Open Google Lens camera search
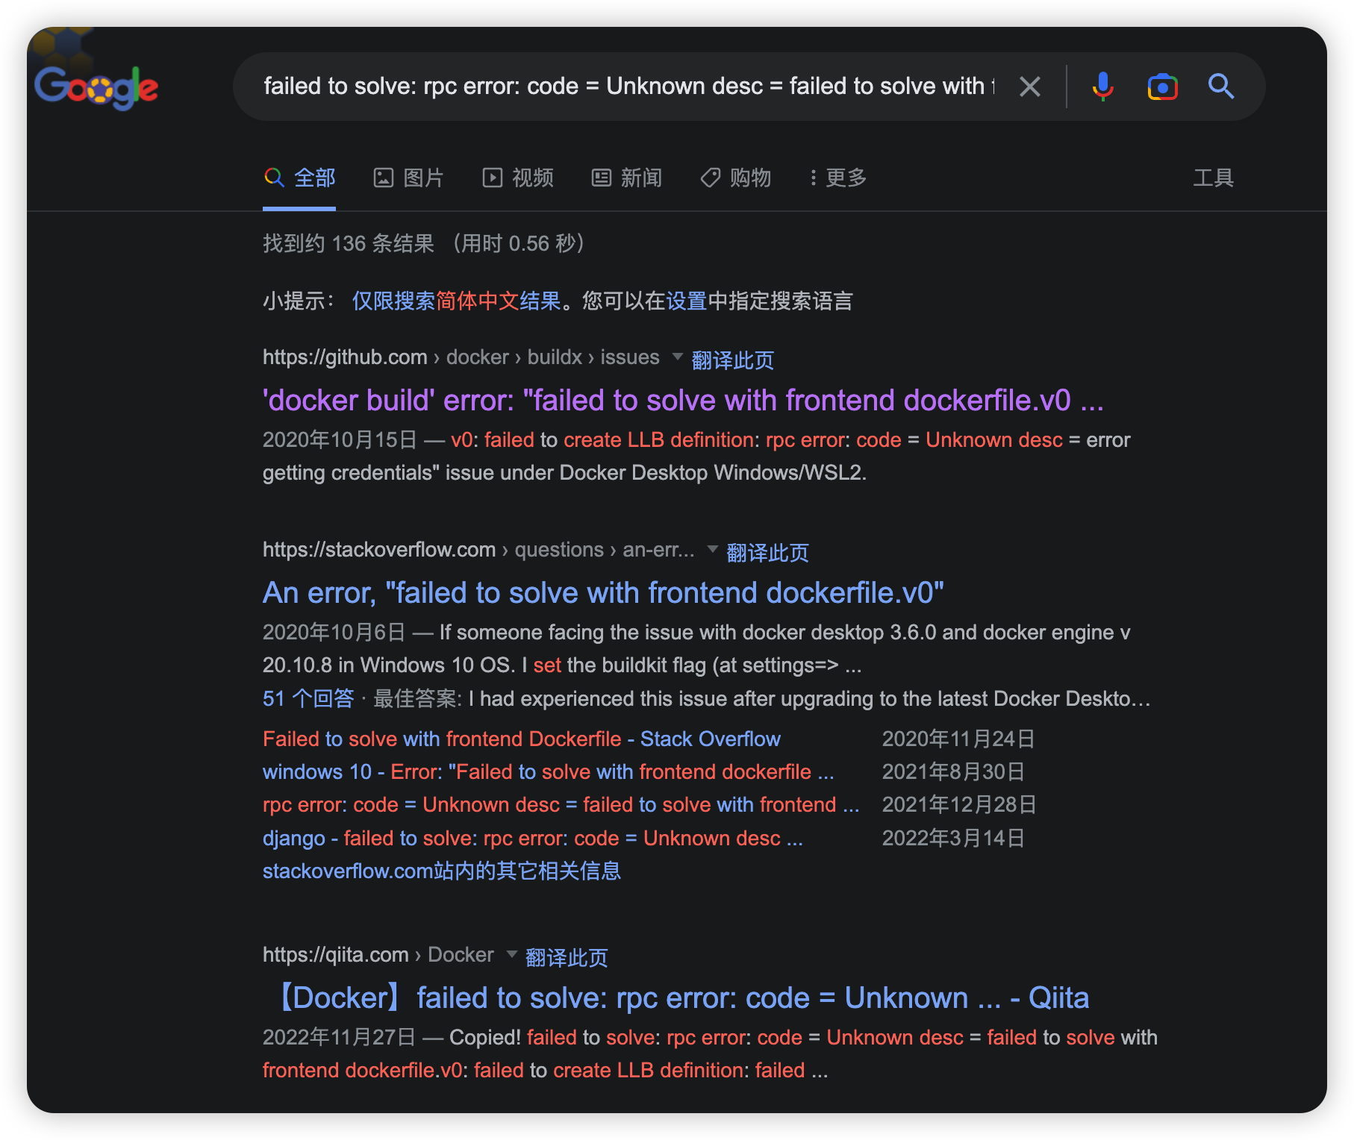 click(x=1161, y=87)
